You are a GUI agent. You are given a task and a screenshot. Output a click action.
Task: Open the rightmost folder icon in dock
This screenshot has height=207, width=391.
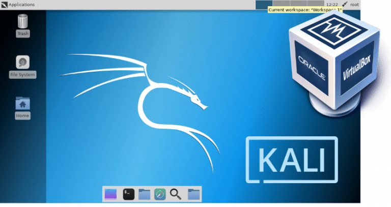coord(194,194)
